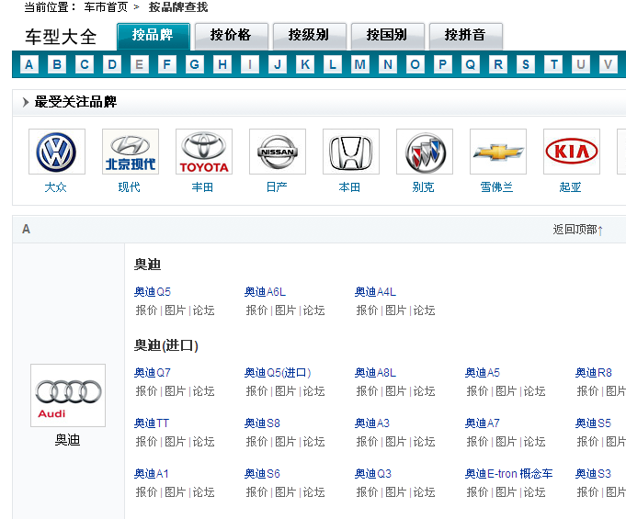Click the 奥迪 label below Audi logo
The image size is (626, 519).
click(x=67, y=440)
